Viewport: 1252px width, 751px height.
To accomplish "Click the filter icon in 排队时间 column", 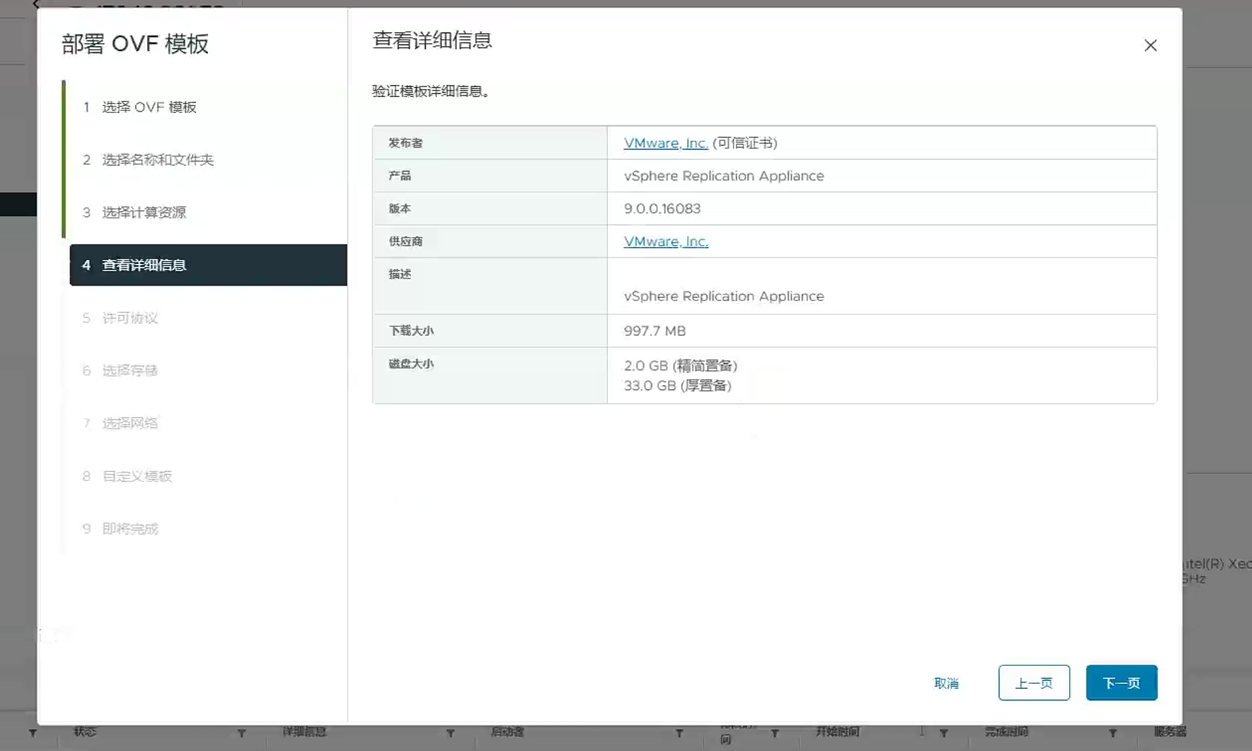I will pos(775,733).
